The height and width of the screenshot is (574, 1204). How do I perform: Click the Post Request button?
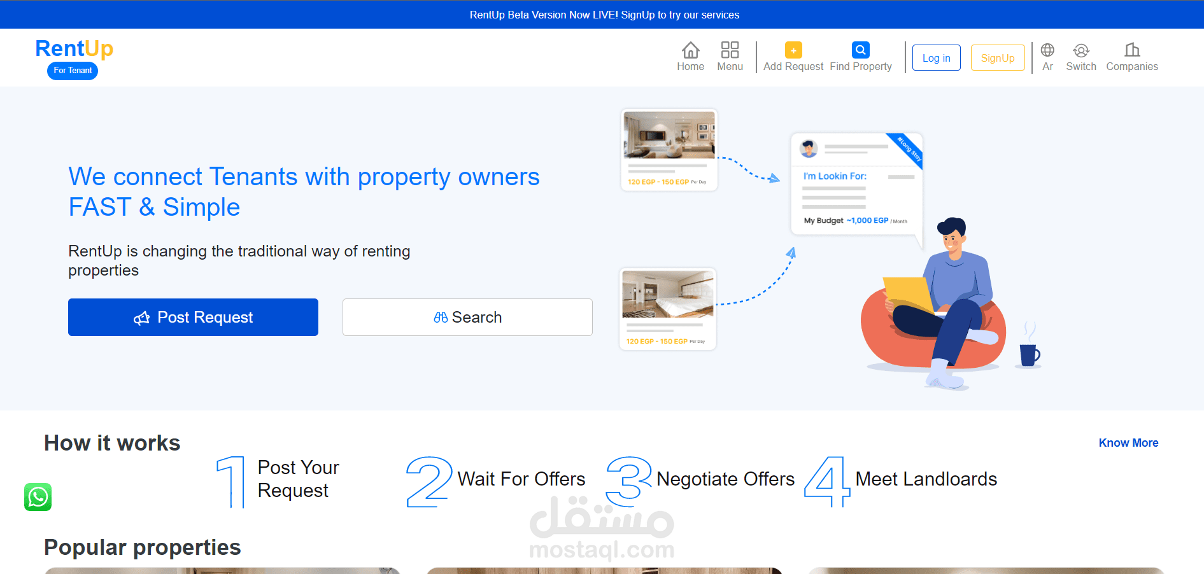pos(193,317)
